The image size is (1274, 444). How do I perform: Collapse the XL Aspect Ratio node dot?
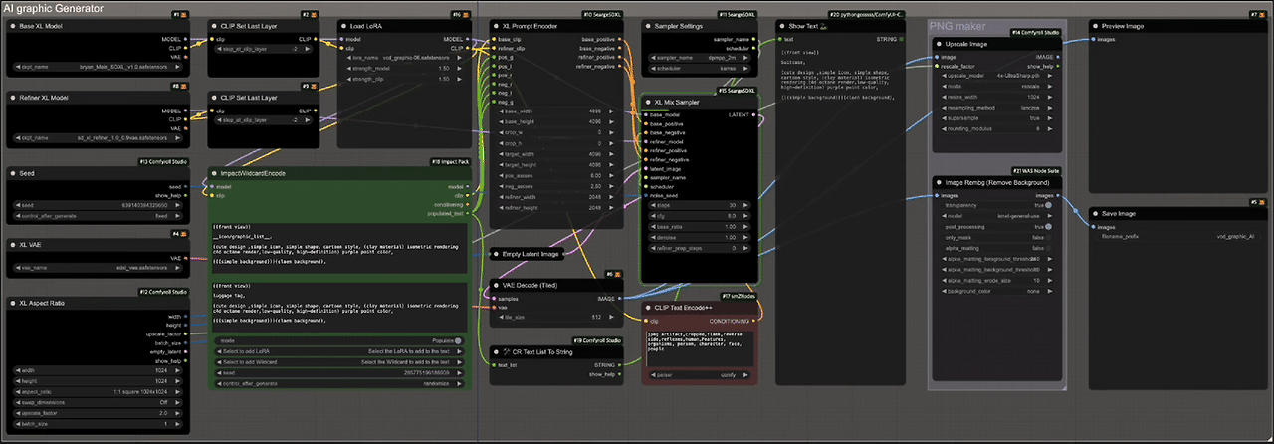point(14,302)
